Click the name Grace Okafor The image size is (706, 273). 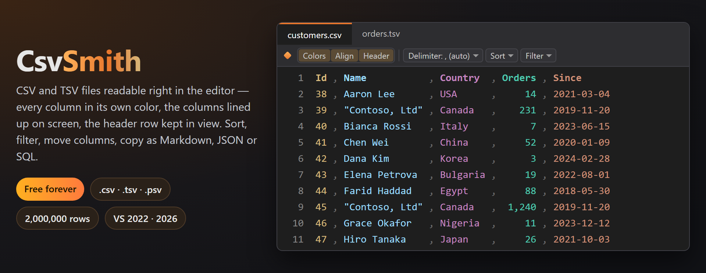tap(377, 223)
